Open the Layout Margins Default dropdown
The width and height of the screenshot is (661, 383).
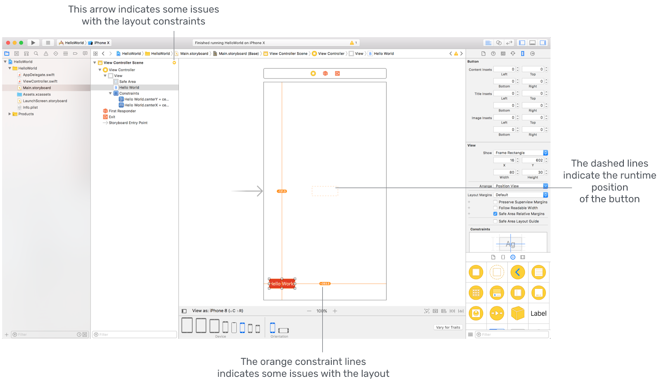[521, 195]
